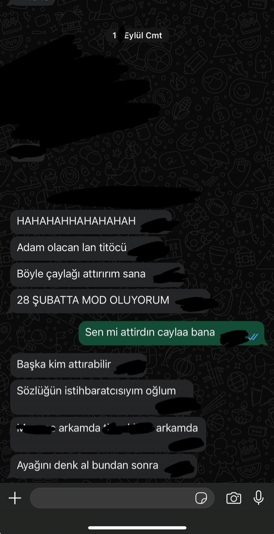Image resolution: width=274 pixels, height=534 pixels.
Task: Open the camera icon
Action: [x=234, y=498]
